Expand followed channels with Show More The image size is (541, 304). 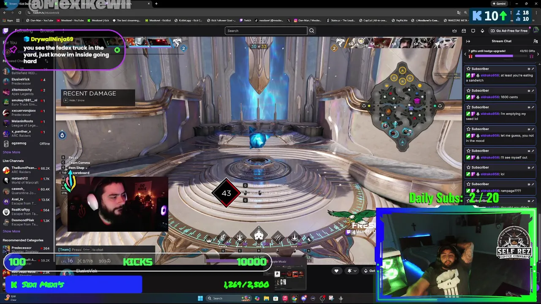pos(11,152)
